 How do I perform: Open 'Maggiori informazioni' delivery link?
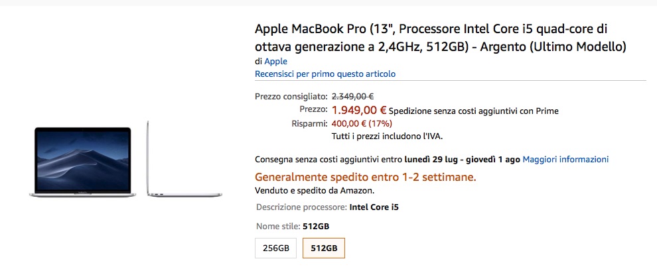coord(565,159)
